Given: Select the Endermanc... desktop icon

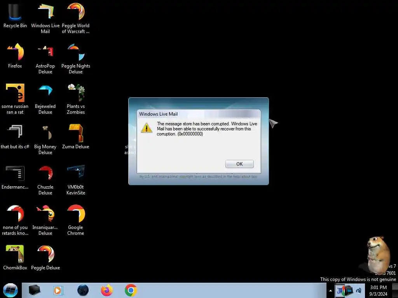Looking at the screenshot, I should (15, 177).
